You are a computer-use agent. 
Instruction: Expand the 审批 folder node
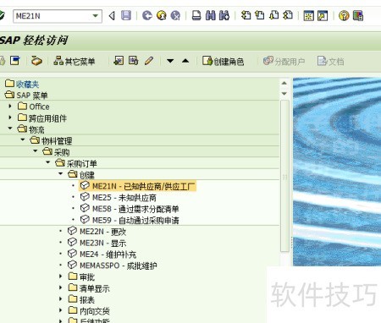[60, 276]
